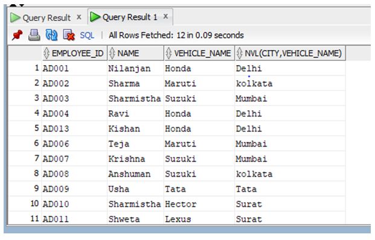This screenshot has width=375, height=240.
Task: Select the cell AD013
Action: 74,128
